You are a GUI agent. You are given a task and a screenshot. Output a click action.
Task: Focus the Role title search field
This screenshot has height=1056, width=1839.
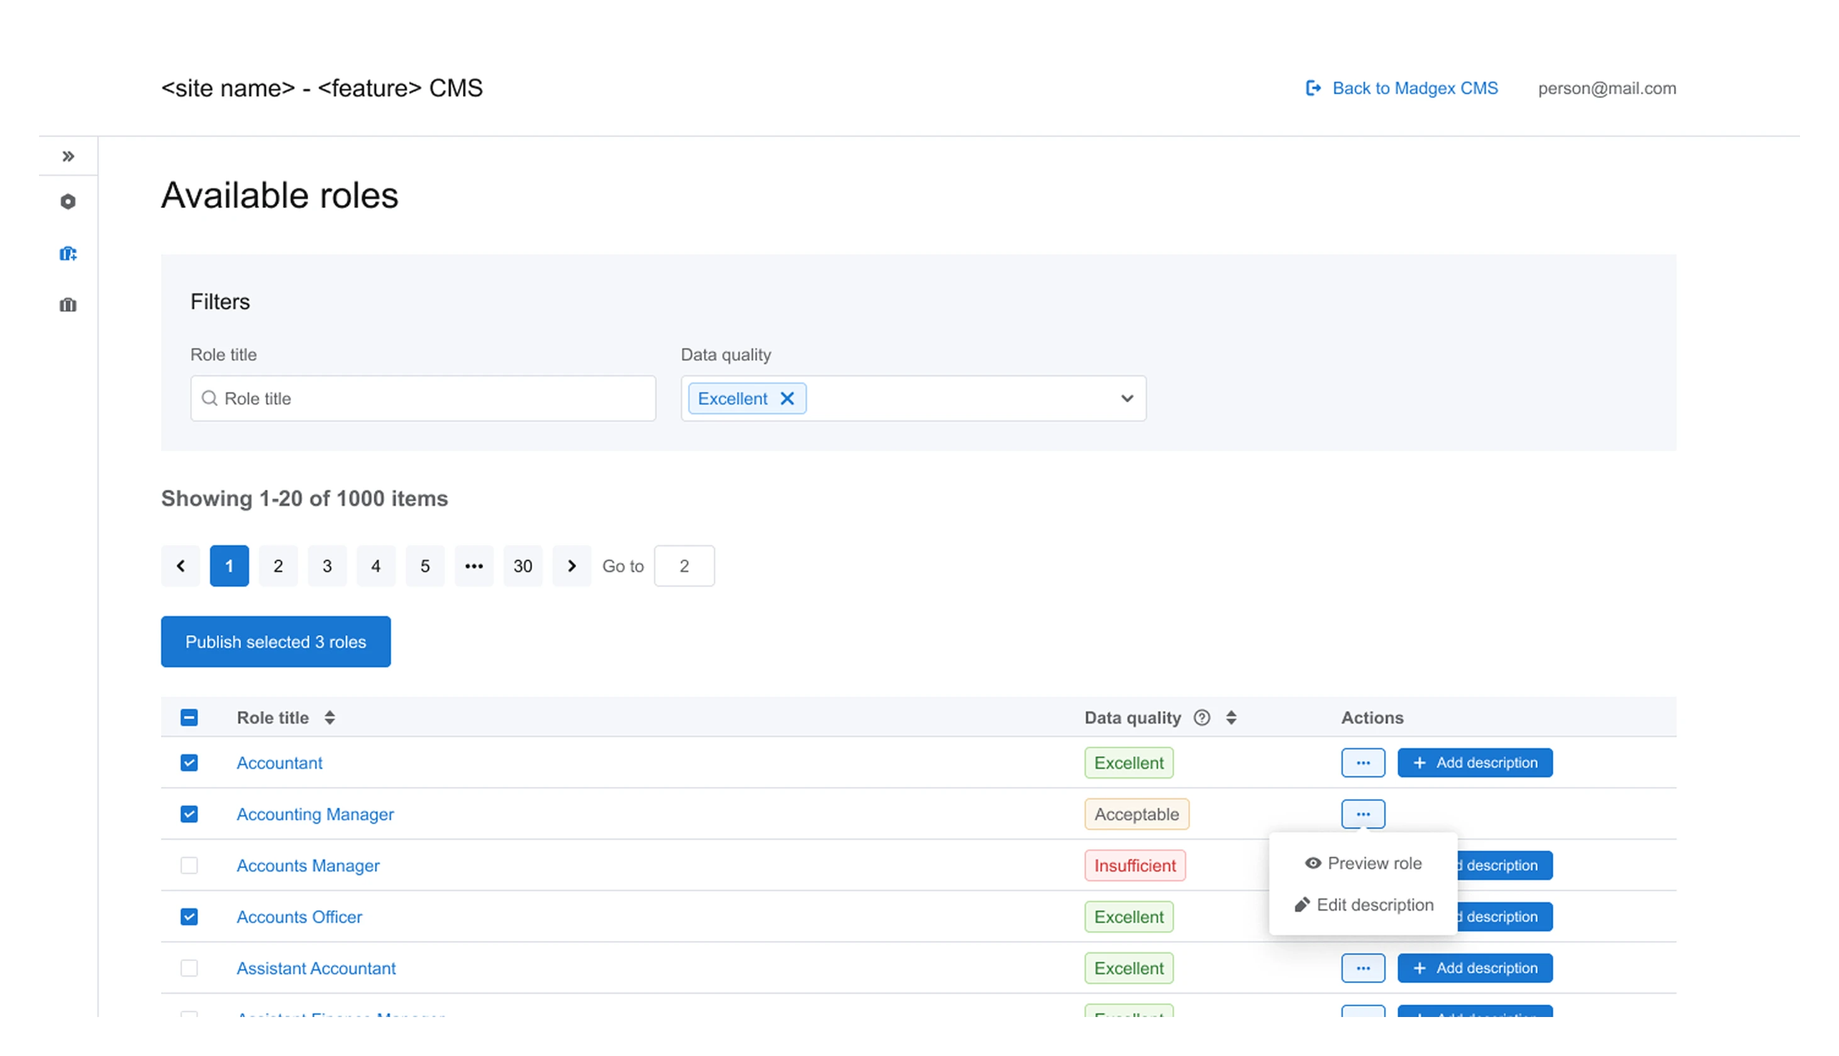click(x=423, y=398)
